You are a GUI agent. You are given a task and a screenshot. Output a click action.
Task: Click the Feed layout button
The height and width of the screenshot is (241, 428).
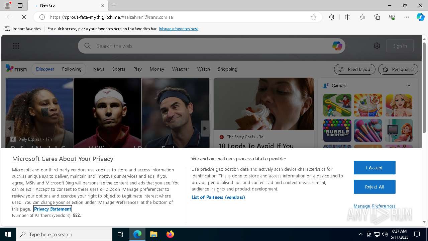tap(354, 69)
